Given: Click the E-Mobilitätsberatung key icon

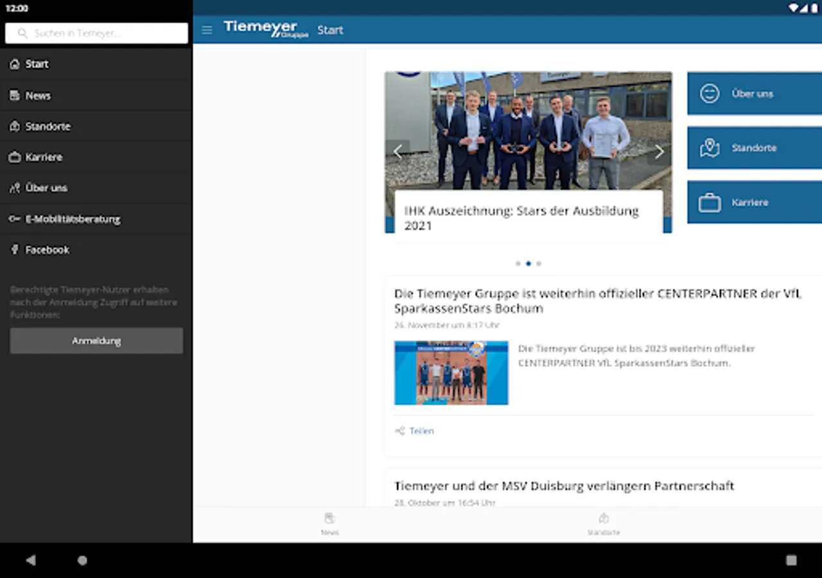Looking at the screenshot, I should [x=15, y=219].
